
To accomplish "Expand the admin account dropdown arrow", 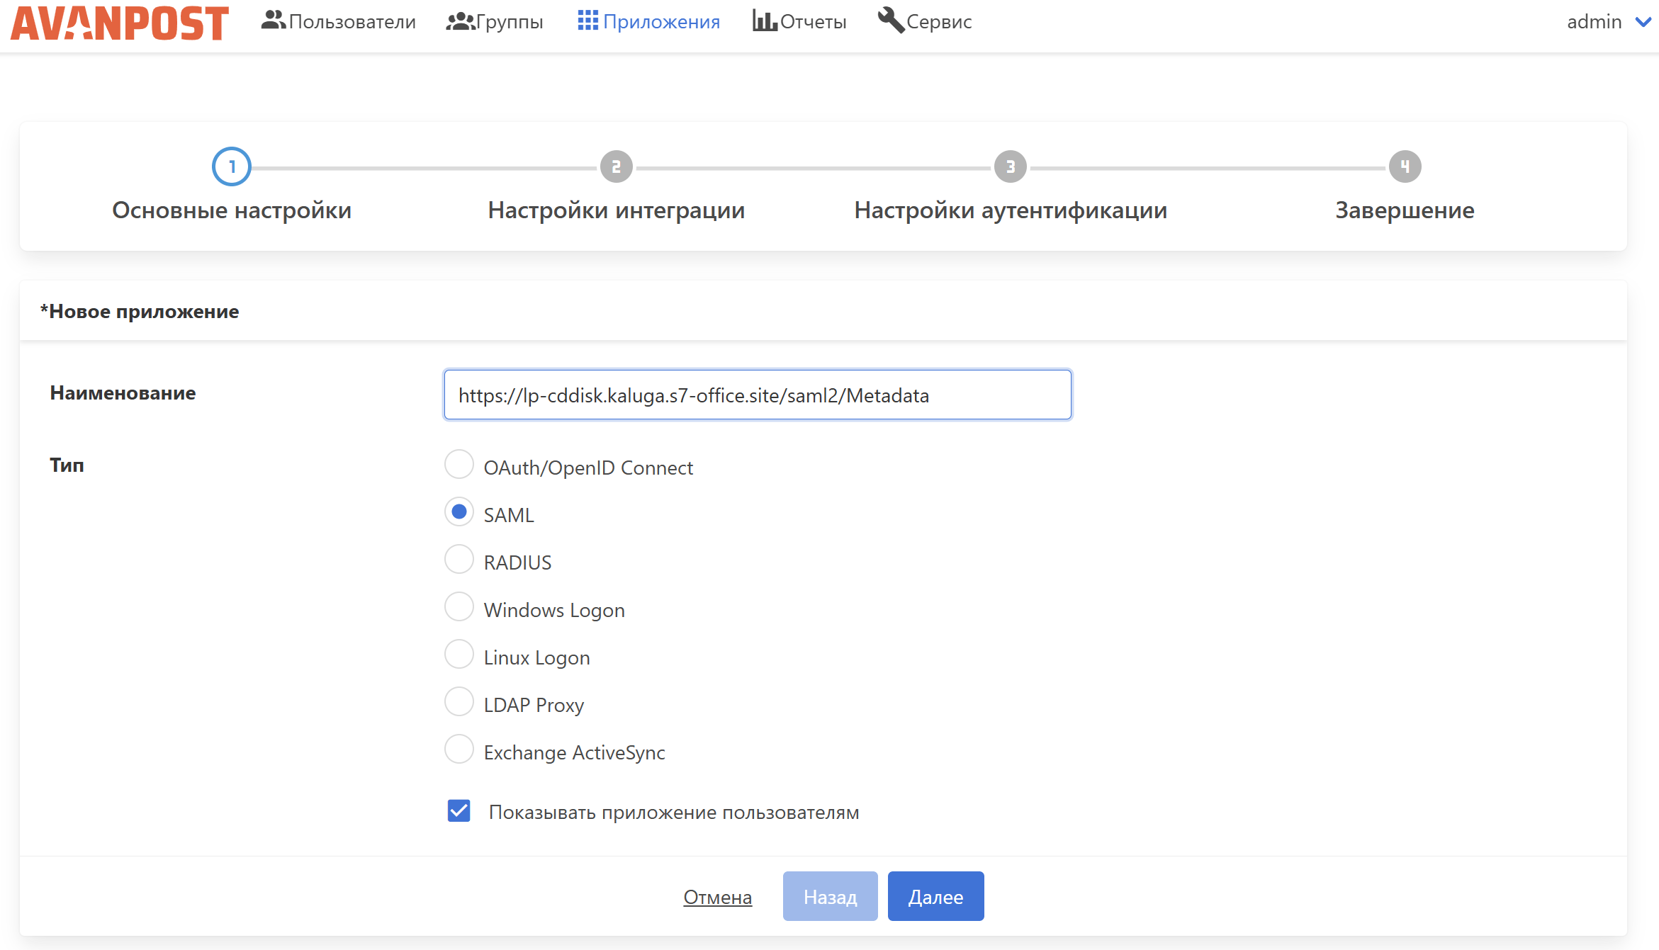I will (1643, 22).
